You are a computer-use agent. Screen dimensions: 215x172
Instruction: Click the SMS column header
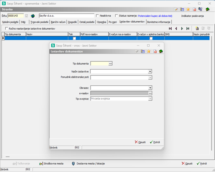[x=179, y=34]
